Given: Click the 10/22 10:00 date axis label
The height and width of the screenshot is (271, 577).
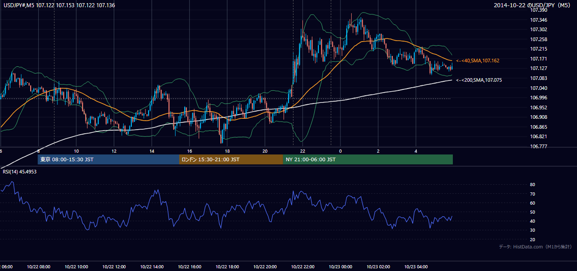Looking at the screenshot, I should point(76,266).
